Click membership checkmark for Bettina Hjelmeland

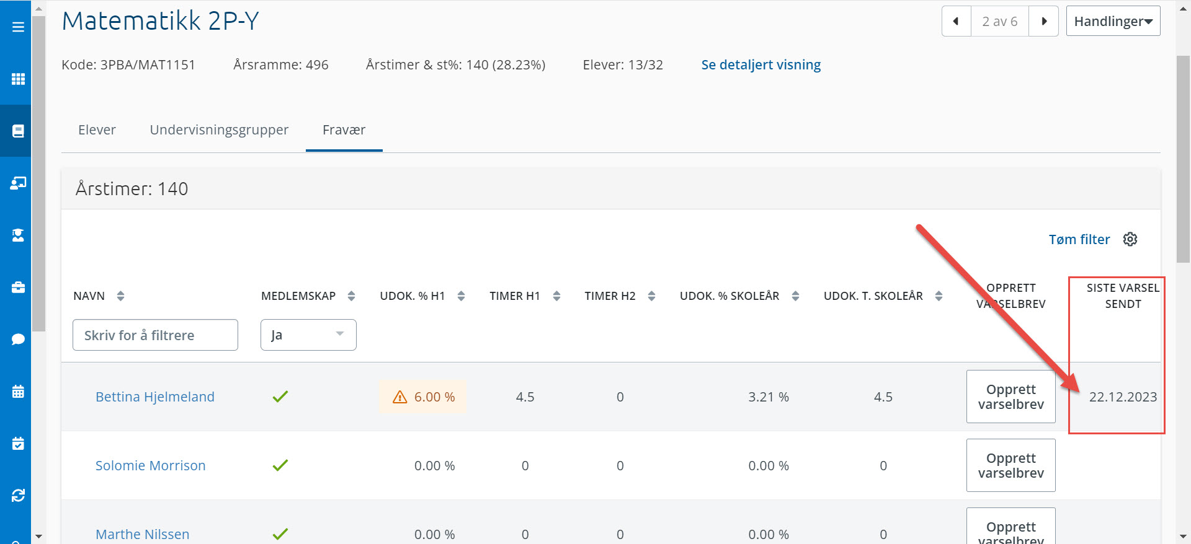click(x=280, y=397)
